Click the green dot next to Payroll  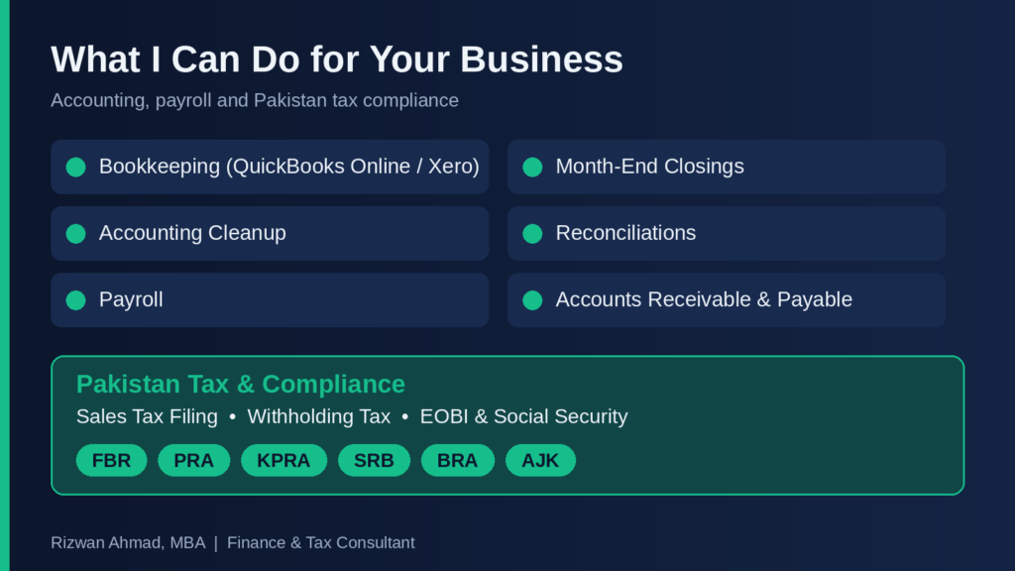(75, 300)
